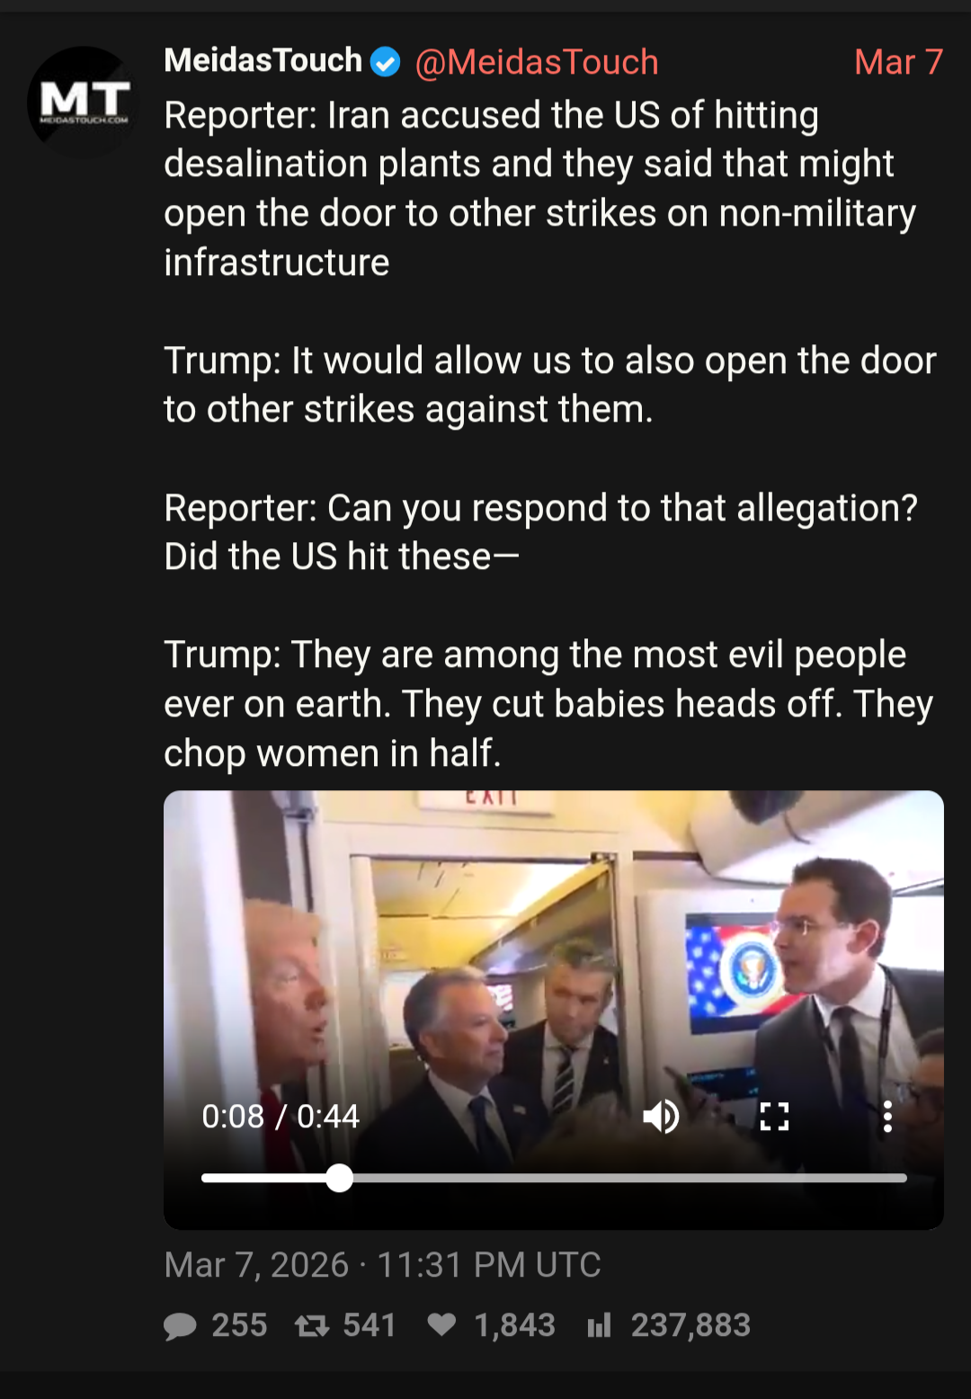Like the post with the heart icon
The image size is (971, 1399).
click(441, 1325)
